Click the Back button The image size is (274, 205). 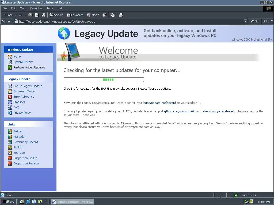(7, 15)
